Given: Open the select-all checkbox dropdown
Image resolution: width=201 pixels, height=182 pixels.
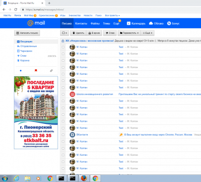Looking at the screenshot, I should [x=65, y=33].
